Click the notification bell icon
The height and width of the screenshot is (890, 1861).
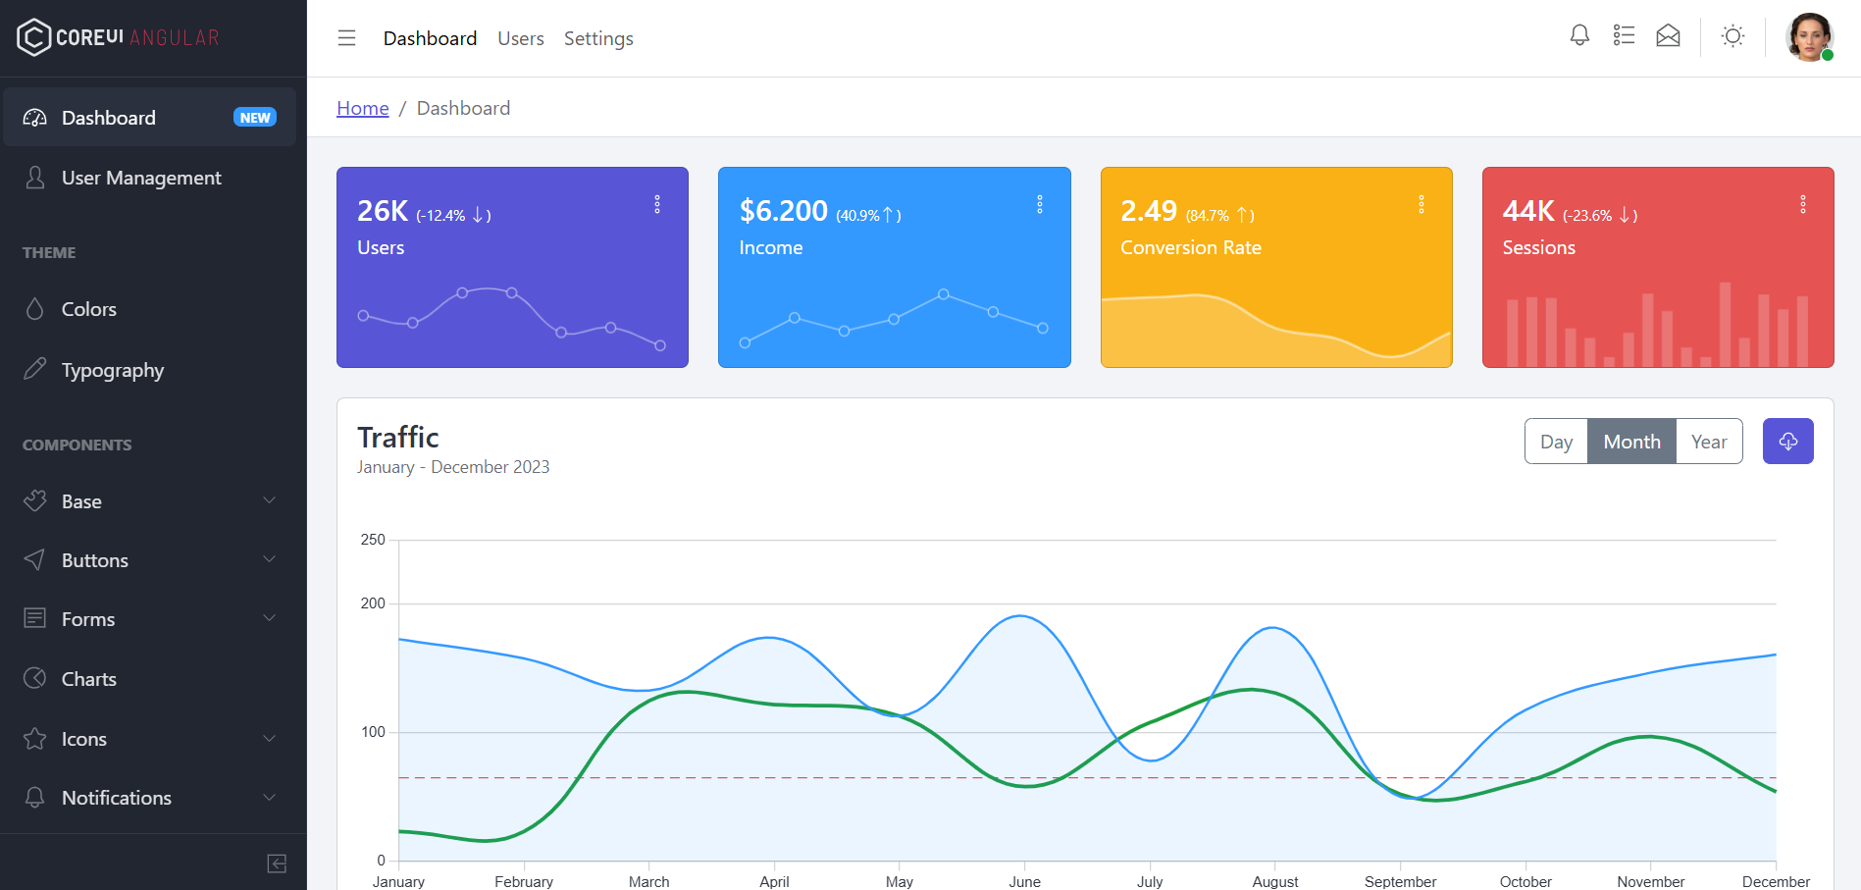[1579, 35]
